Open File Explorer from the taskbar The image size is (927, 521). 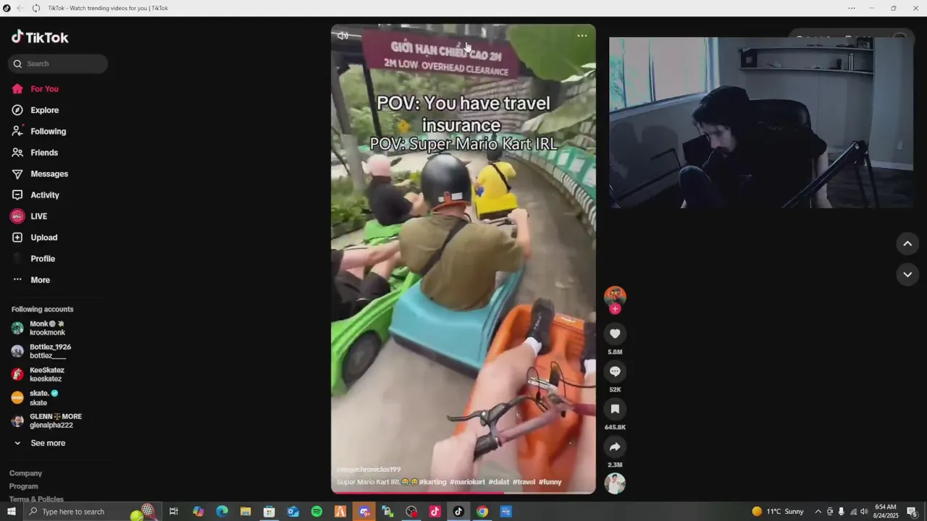[246, 512]
